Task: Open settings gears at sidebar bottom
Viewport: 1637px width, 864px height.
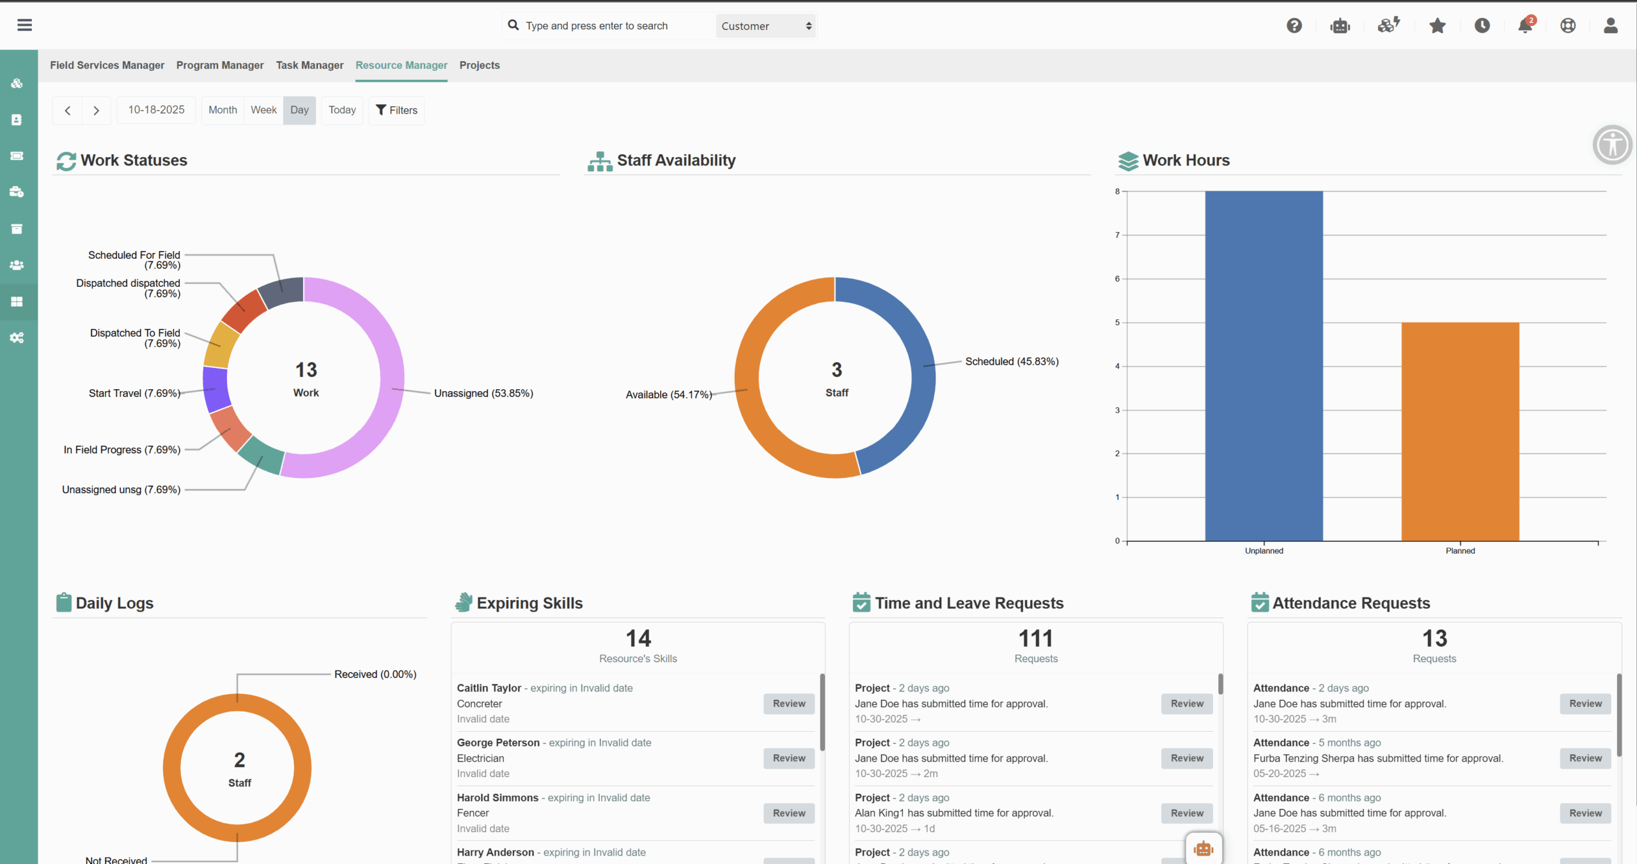Action: coord(17,337)
